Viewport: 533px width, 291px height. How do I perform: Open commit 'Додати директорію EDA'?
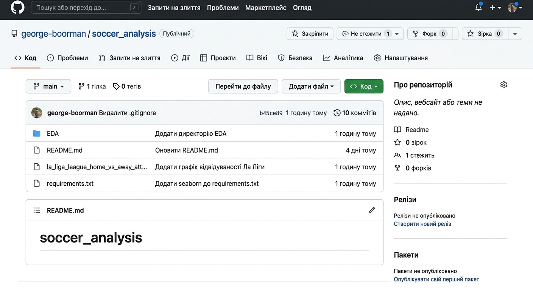pyautogui.click(x=191, y=133)
